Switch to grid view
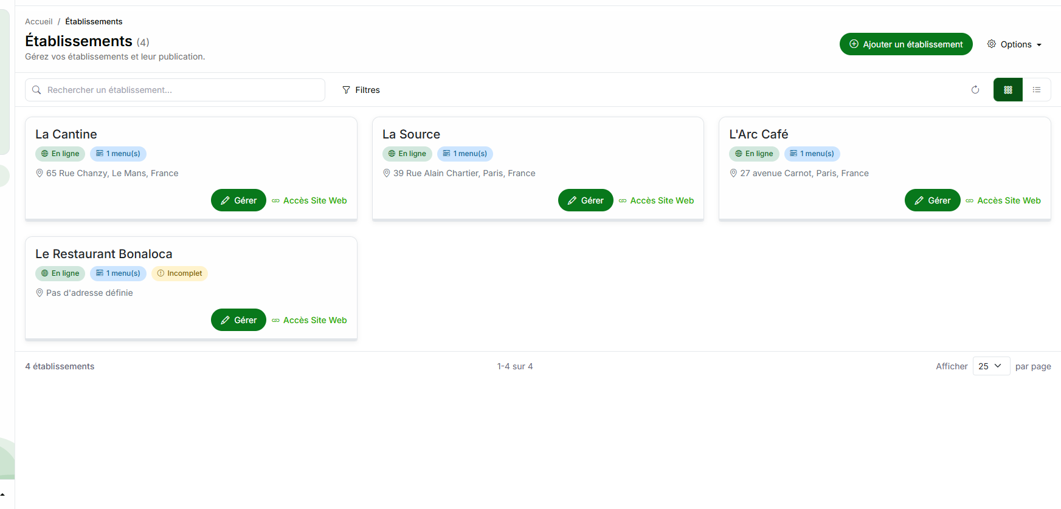The image size is (1061, 509). tap(1007, 90)
